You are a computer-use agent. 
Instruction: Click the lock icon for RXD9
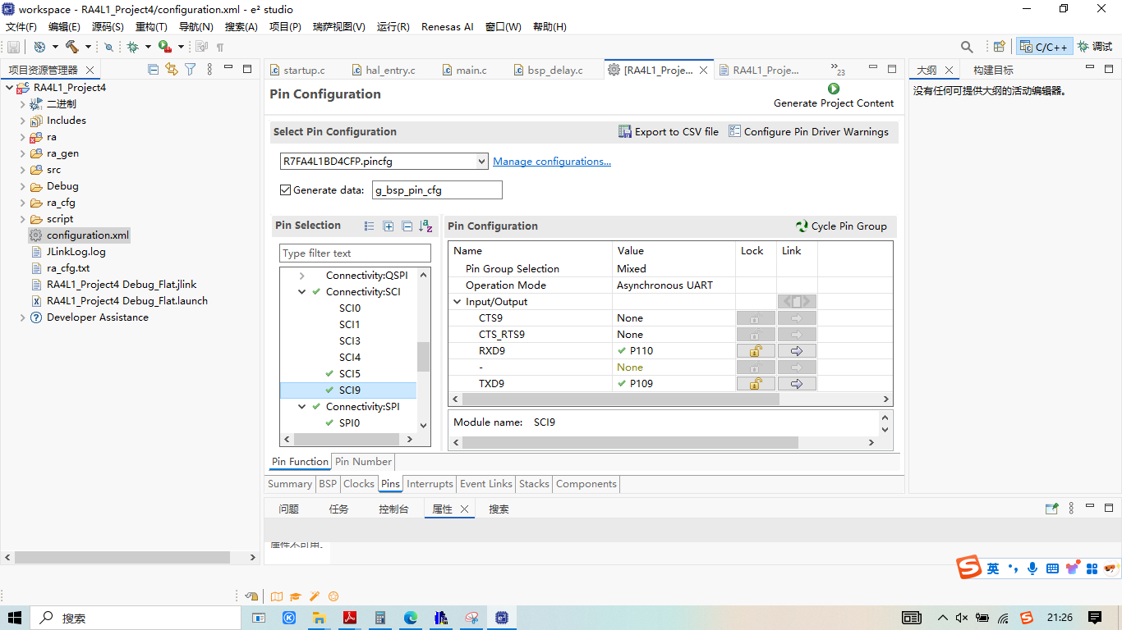(x=756, y=351)
